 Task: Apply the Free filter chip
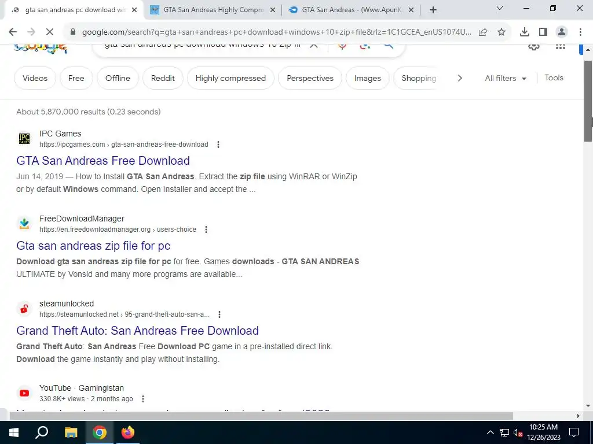pos(76,78)
